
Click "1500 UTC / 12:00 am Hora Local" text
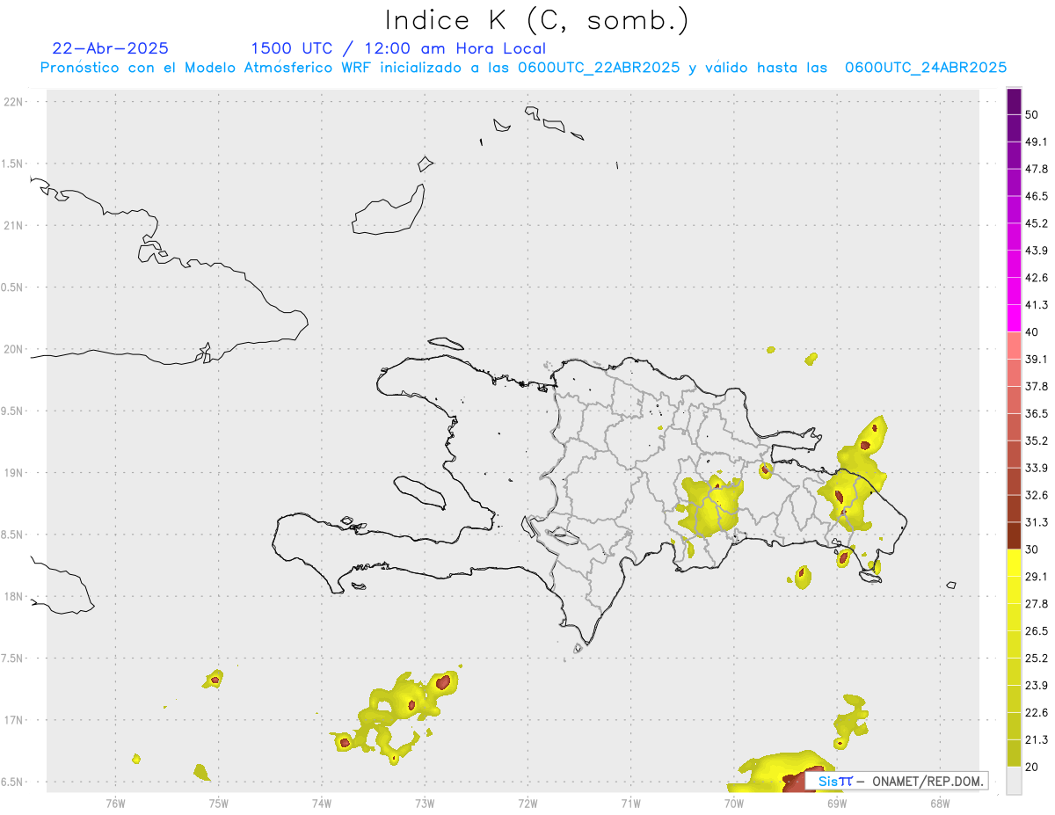click(x=398, y=49)
